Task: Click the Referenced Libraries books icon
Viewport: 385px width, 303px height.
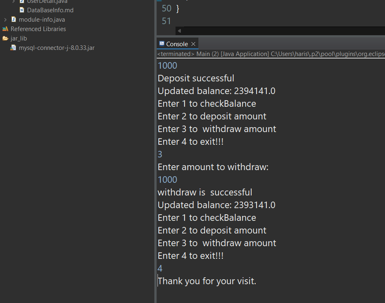Action: click(5, 29)
